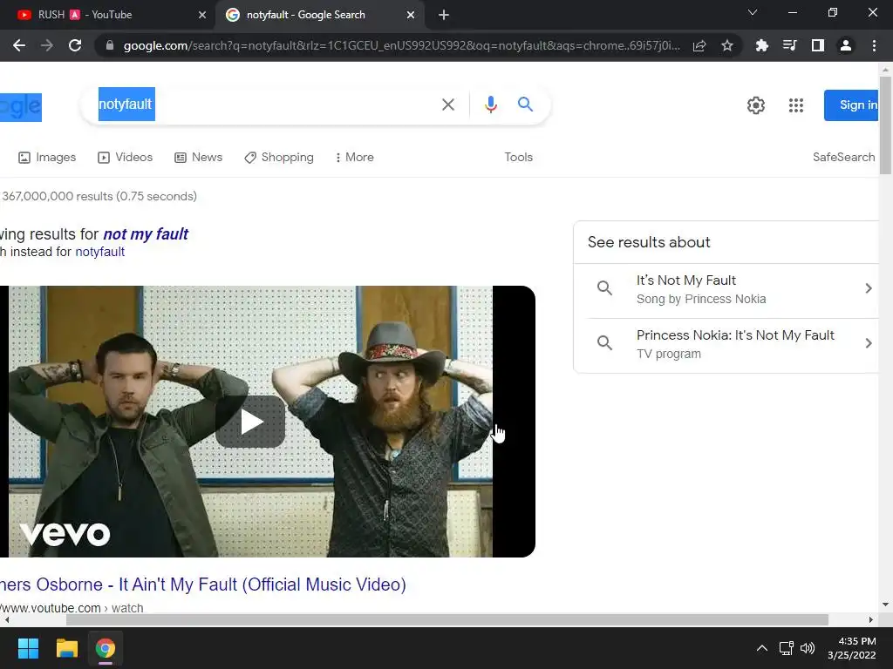The image size is (893, 669).
Task: Click the Google logo
Action: tap(21, 106)
